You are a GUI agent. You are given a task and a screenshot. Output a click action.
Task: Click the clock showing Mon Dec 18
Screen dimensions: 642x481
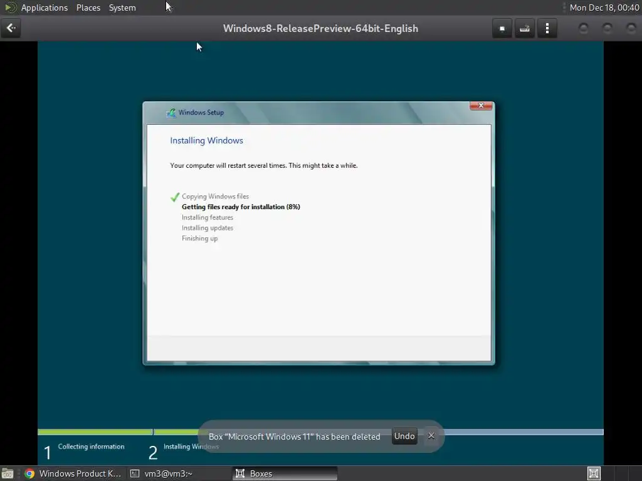604,8
